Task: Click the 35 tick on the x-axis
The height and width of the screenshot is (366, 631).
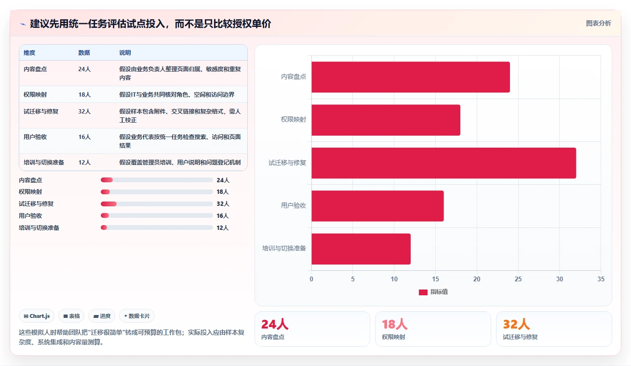Action: click(601, 279)
